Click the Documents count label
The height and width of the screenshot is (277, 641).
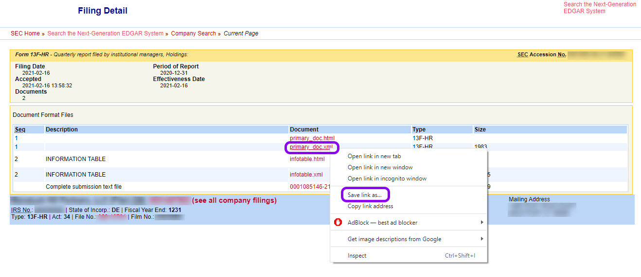click(x=31, y=92)
